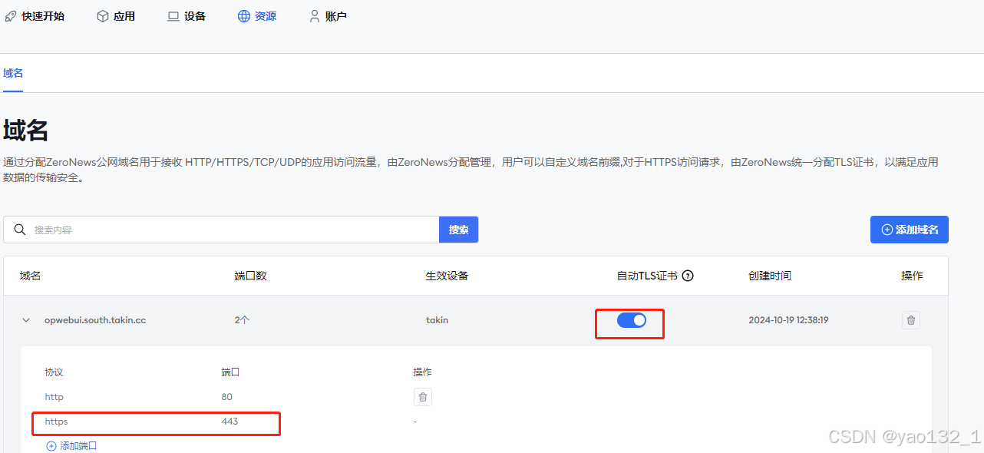Delete the http port 80 entry
The width and height of the screenshot is (984, 453).
tap(422, 397)
